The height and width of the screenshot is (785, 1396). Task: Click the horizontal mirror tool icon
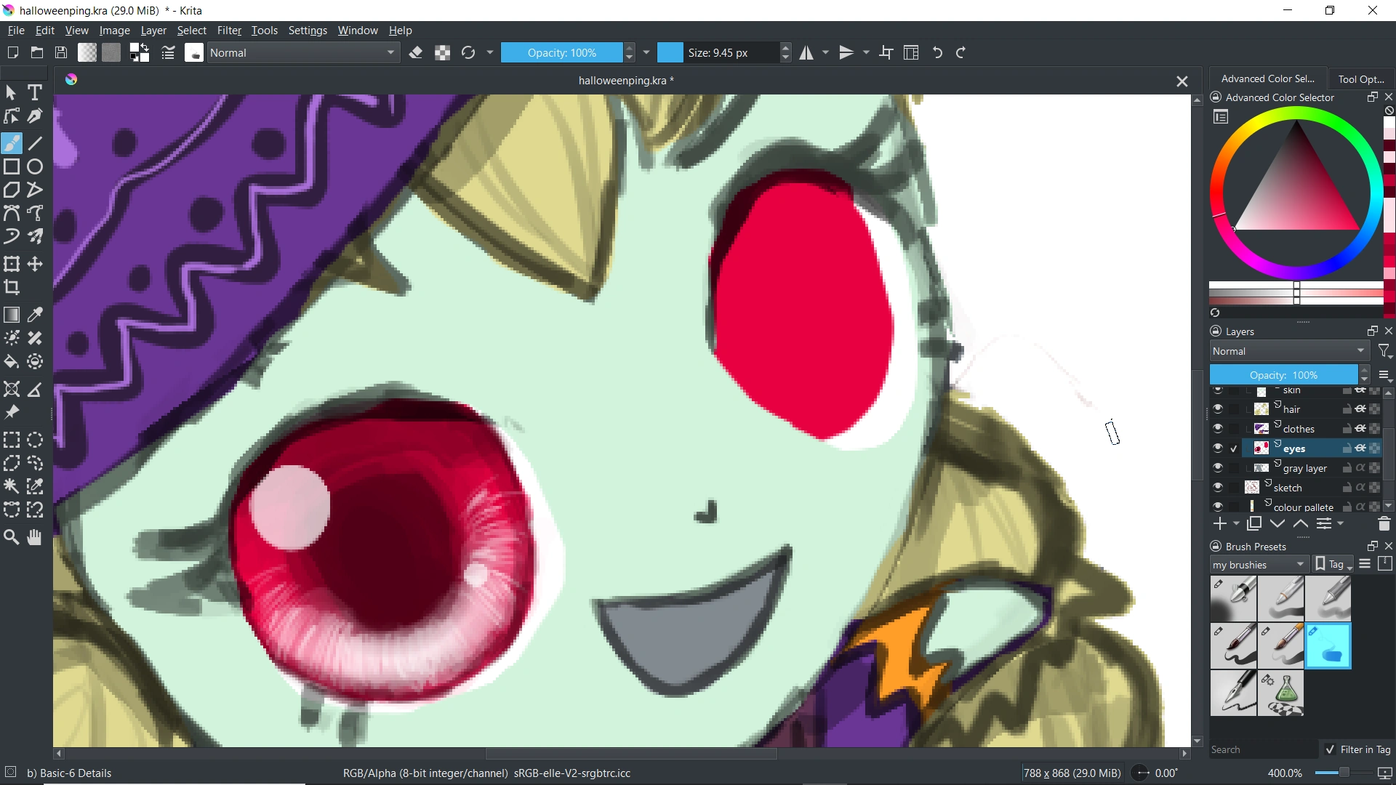point(807,53)
